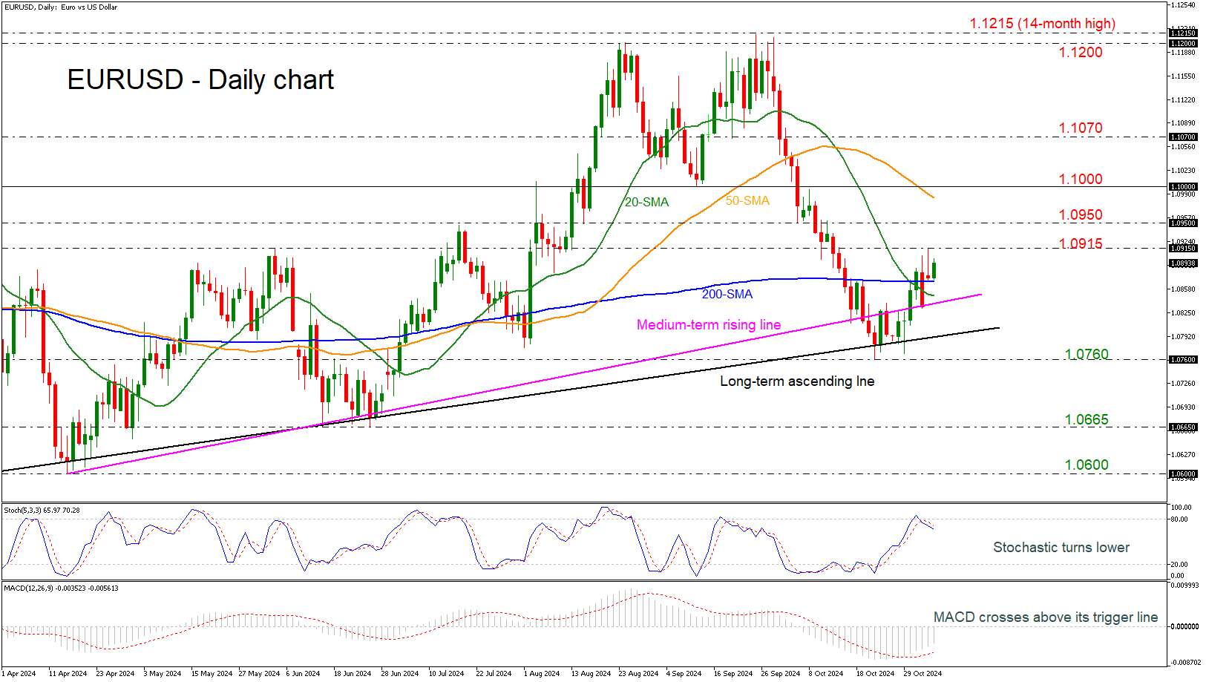Click the red 1.1000 level label

[1081, 179]
